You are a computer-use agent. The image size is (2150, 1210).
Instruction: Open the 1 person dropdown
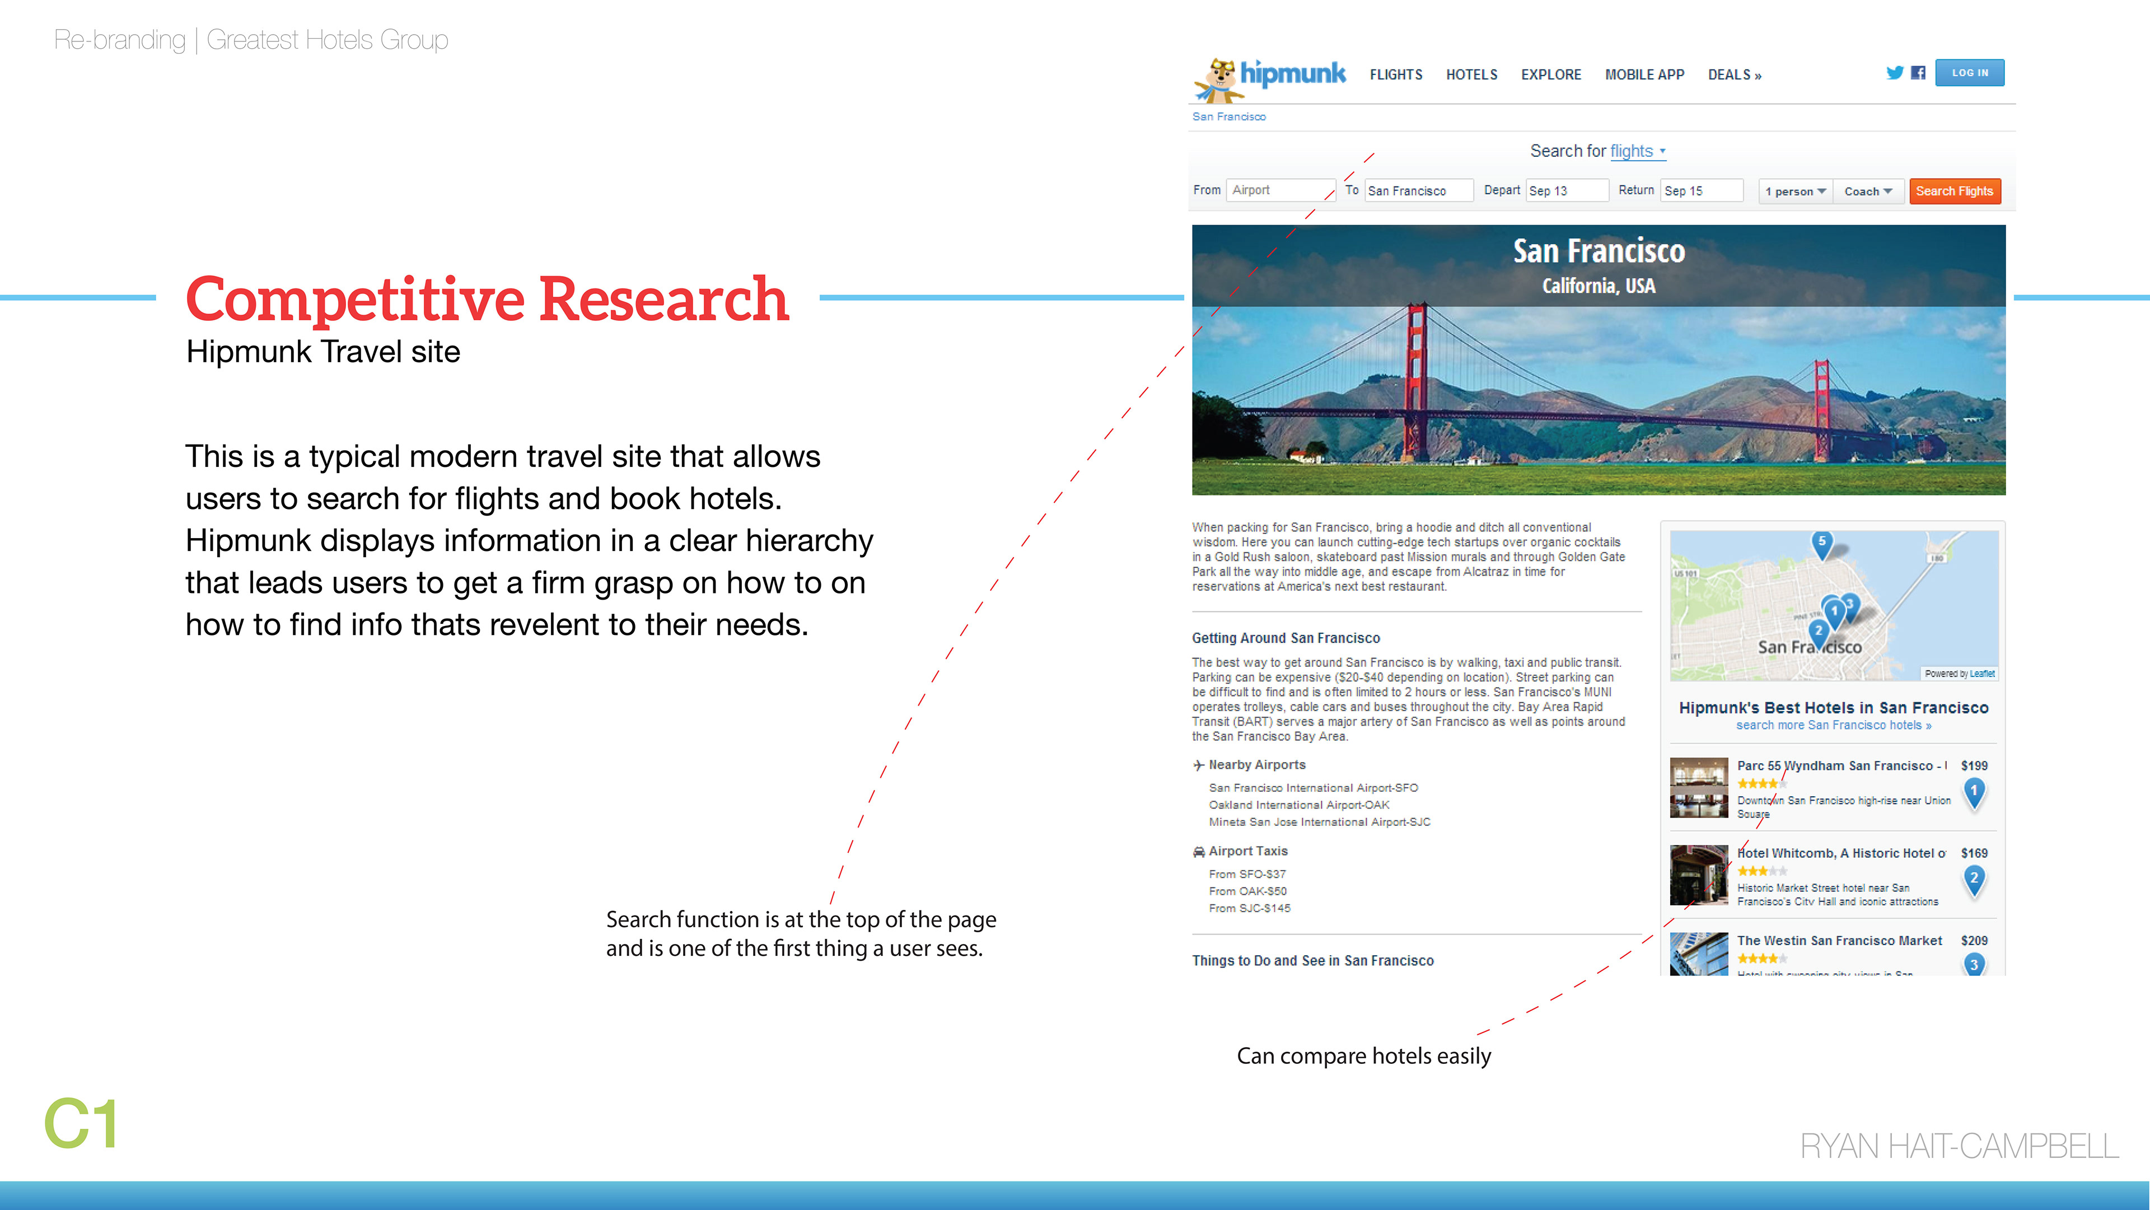[x=1795, y=191]
